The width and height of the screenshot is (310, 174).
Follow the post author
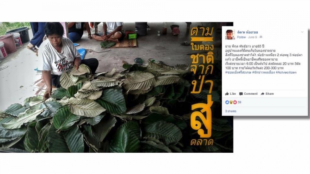coord(241,37)
